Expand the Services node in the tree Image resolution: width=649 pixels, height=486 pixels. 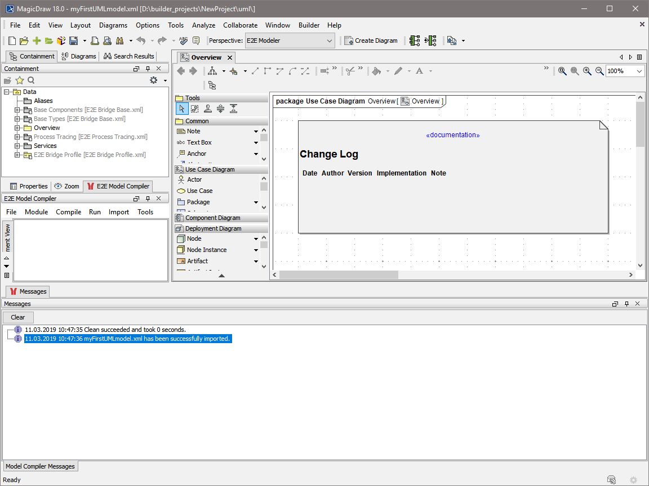[17, 146]
